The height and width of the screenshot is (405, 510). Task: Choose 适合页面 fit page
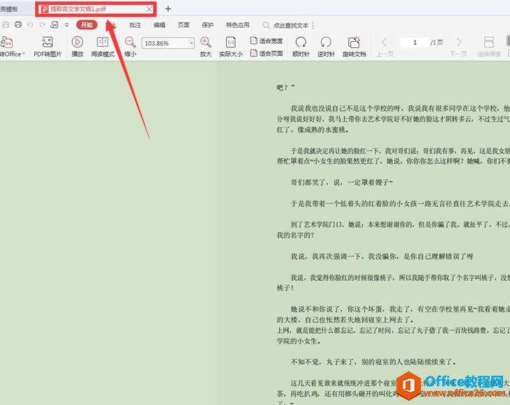coord(267,53)
